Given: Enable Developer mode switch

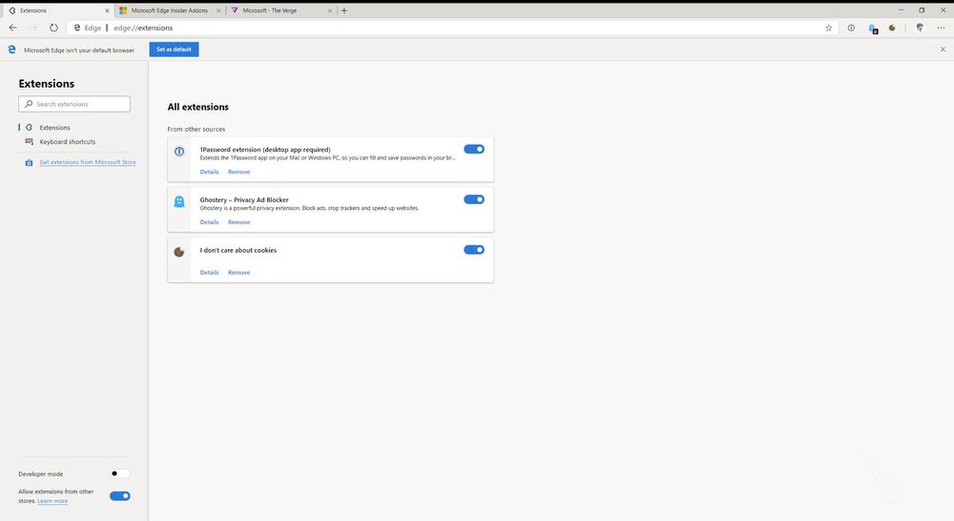Looking at the screenshot, I should pyautogui.click(x=120, y=474).
